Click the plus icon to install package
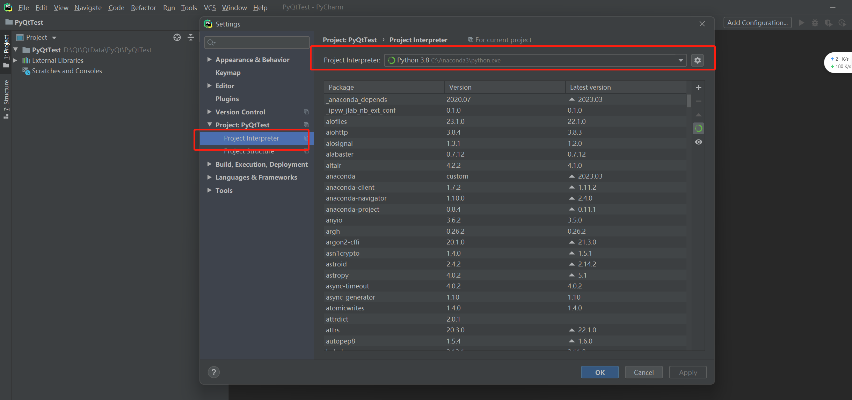This screenshot has height=400, width=852. (x=698, y=88)
